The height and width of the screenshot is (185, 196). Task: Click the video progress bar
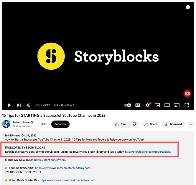click(98, 100)
